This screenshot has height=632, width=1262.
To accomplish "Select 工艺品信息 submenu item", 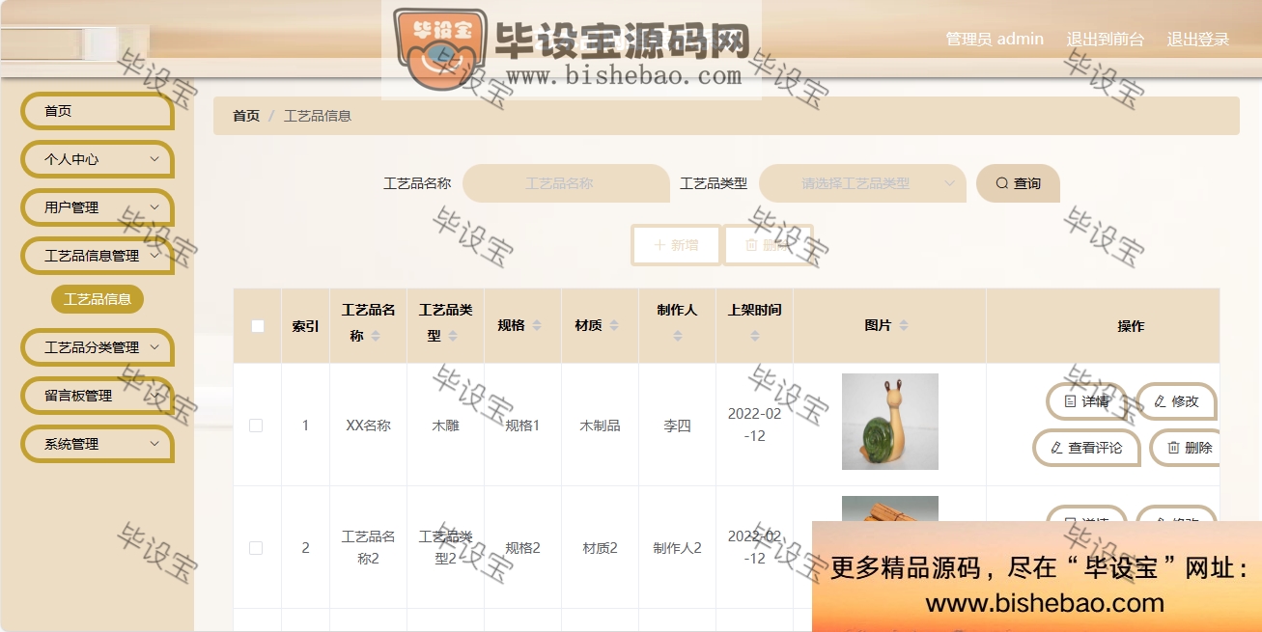I will [98, 299].
